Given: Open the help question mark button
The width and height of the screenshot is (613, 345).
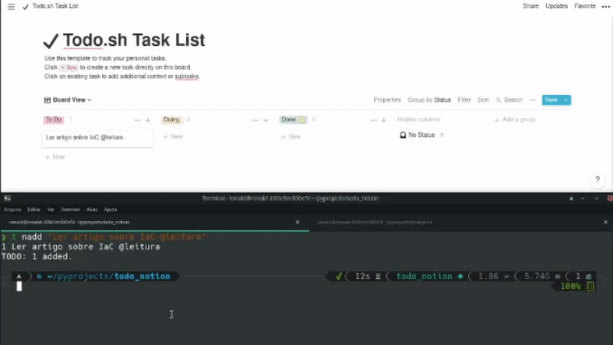Looking at the screenshot, I should (x=598, y=180).
